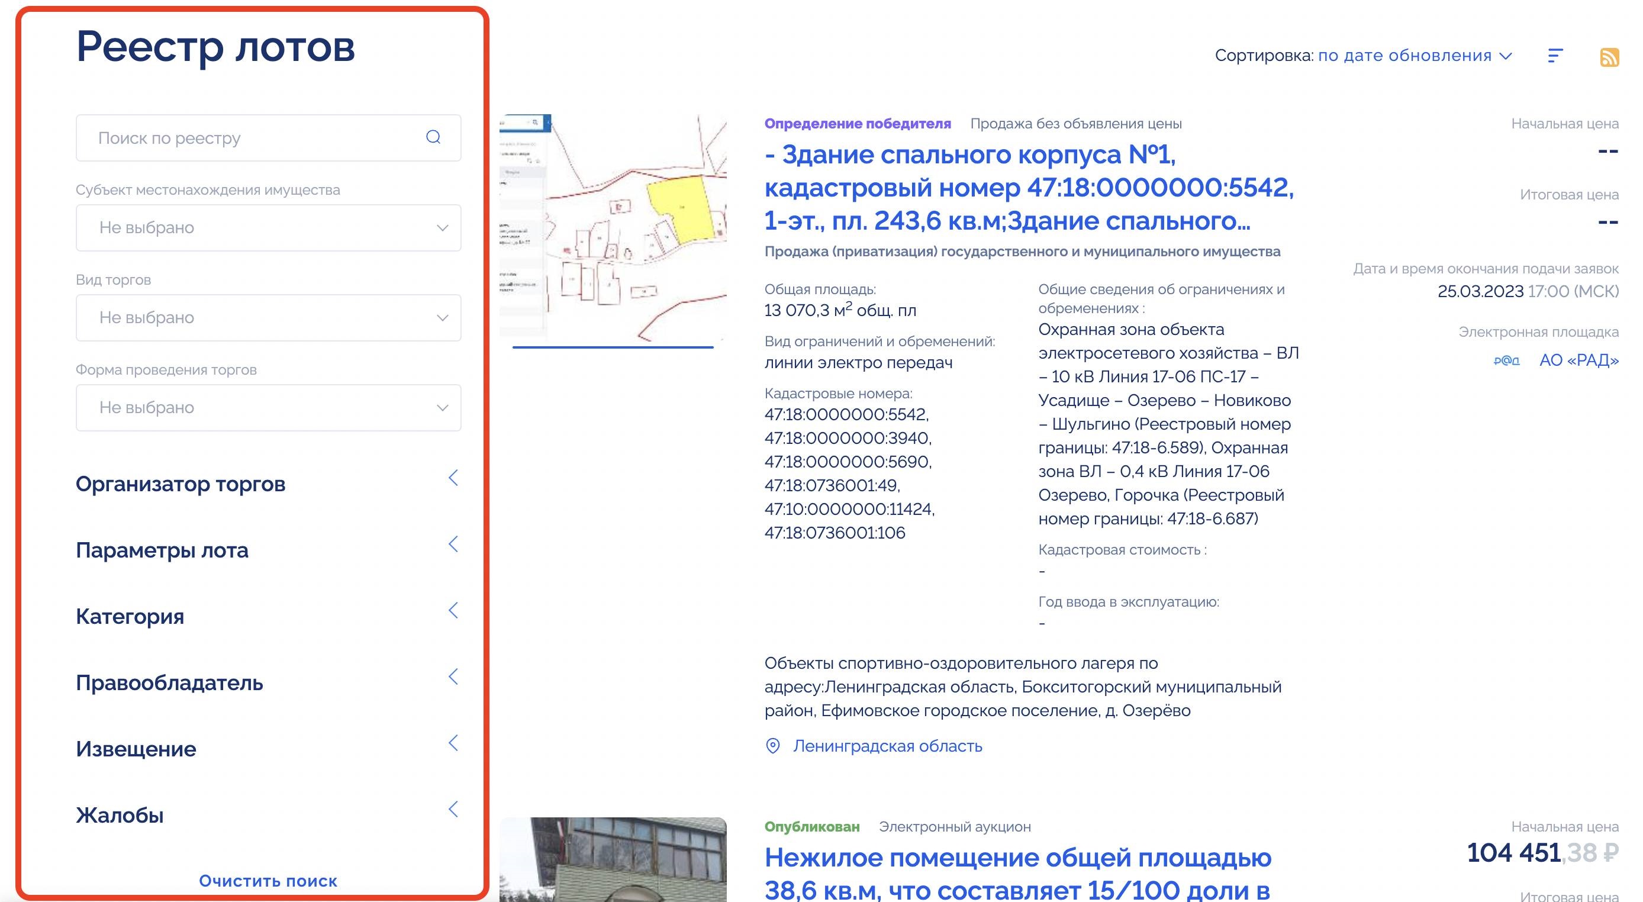Viewport: 1643px width, 902px height.
Task: Toggle sort direction icon next to sorting
Action: [x=1555, y=56]
